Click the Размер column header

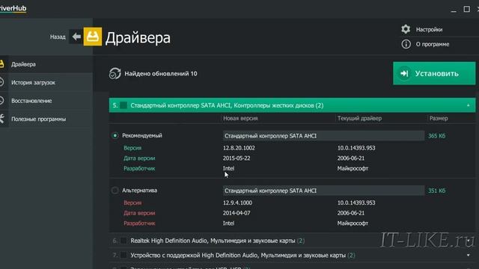[x=439, y=118]
